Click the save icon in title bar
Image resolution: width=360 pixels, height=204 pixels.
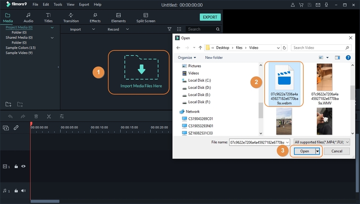pyautogui.click(x=310, y=5)
